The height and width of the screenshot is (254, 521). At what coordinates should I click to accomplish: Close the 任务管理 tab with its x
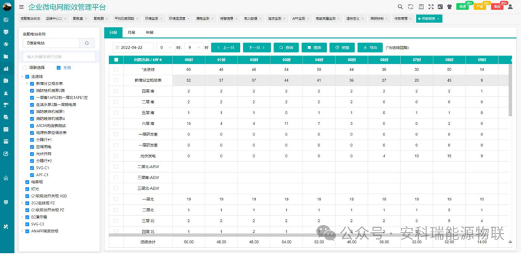point(411,19)
